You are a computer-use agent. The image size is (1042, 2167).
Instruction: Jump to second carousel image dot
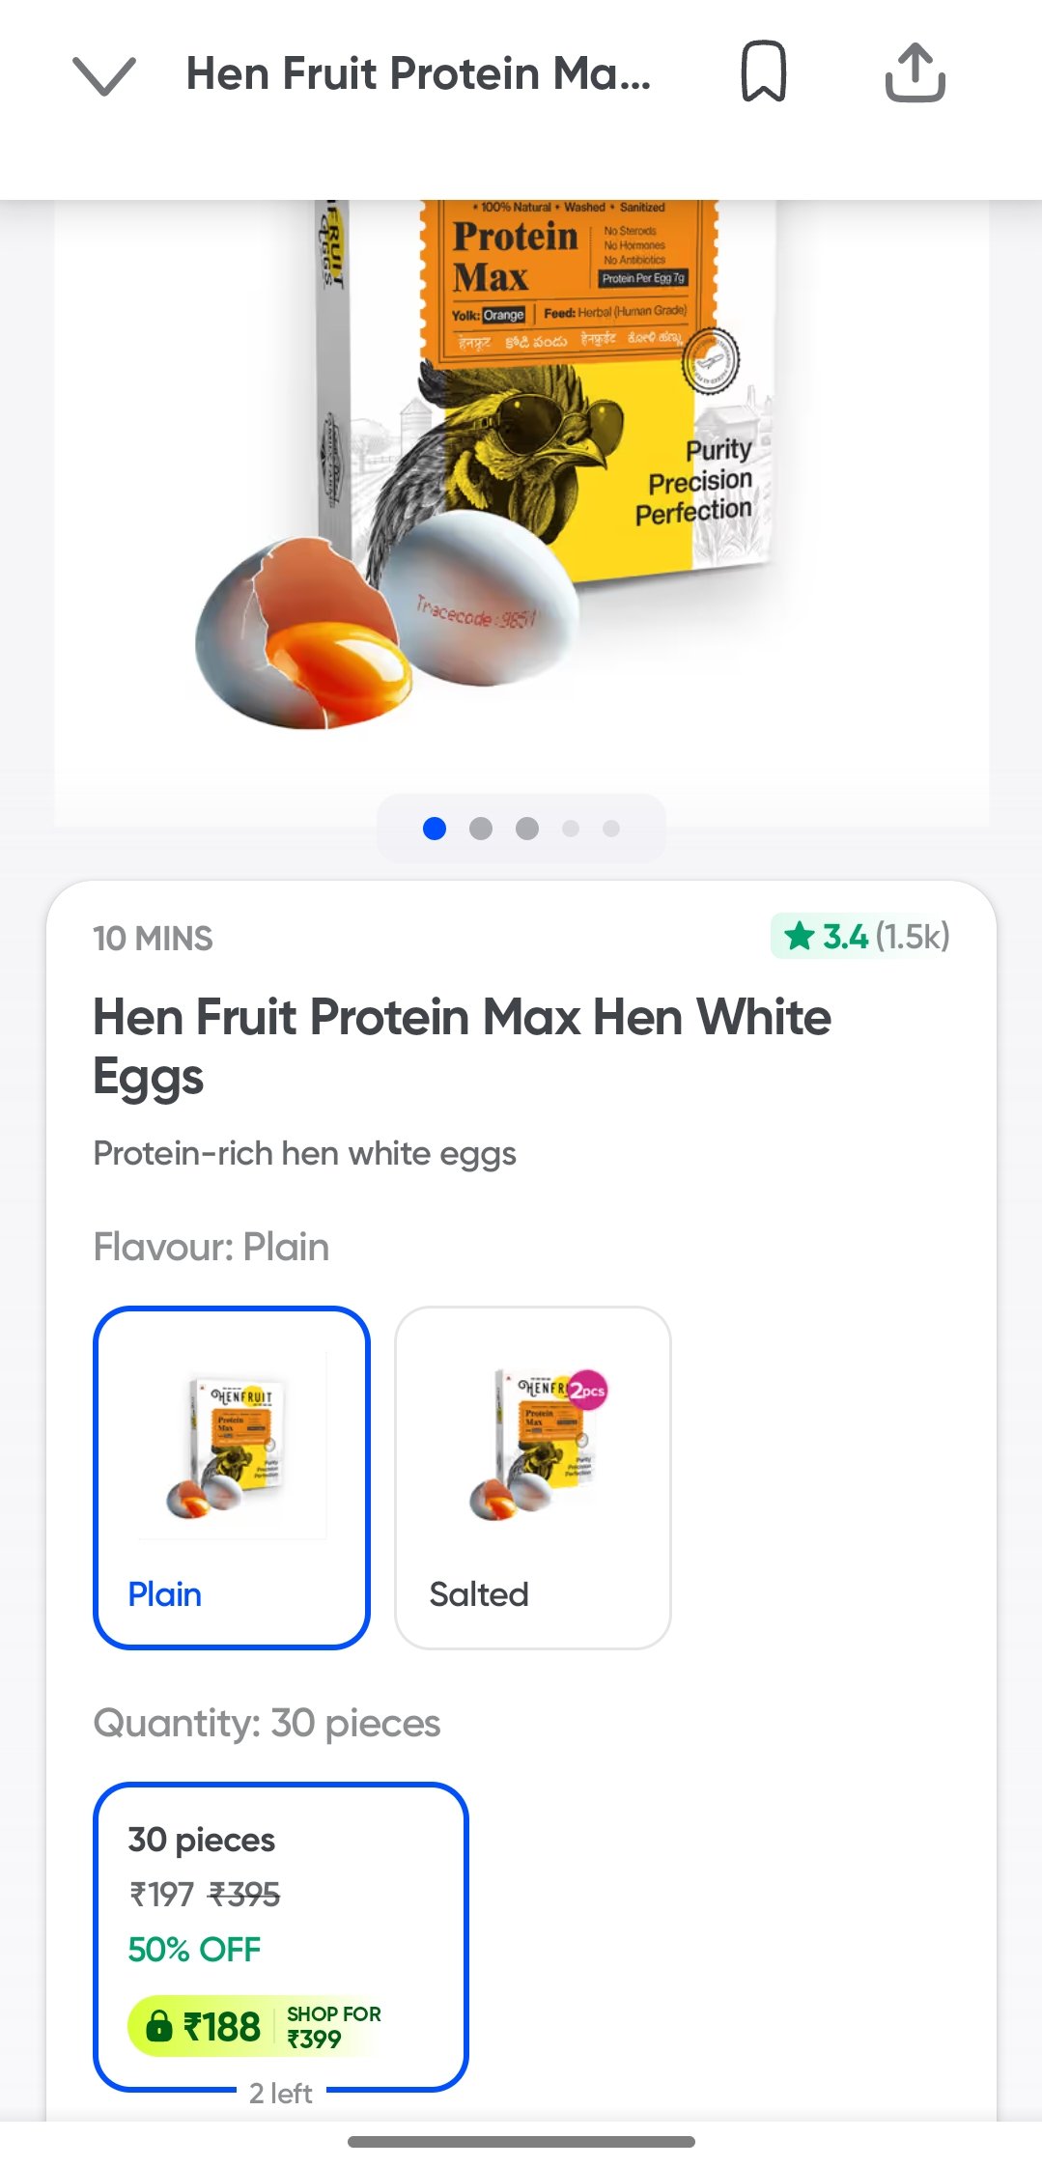click(481, 829)
